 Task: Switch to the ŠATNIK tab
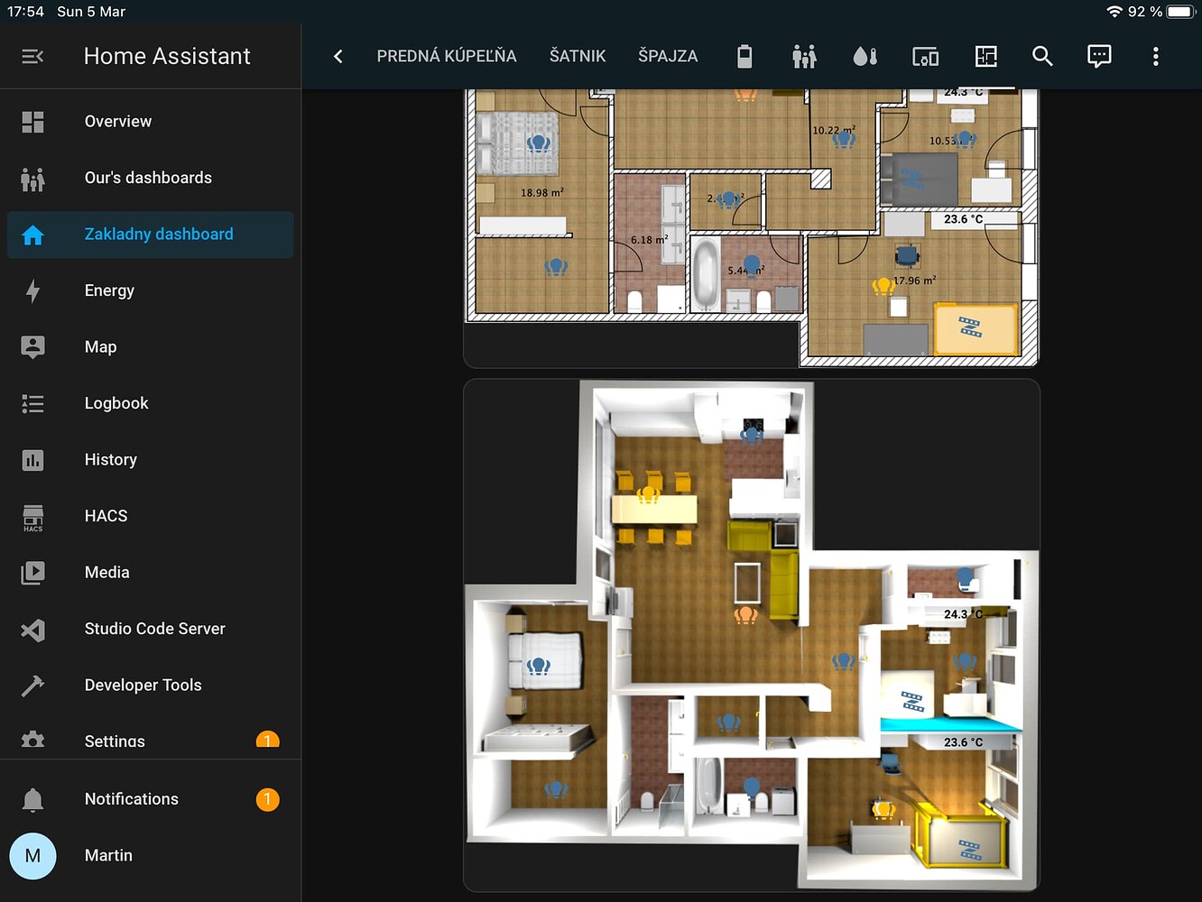[x=577, y=56]
